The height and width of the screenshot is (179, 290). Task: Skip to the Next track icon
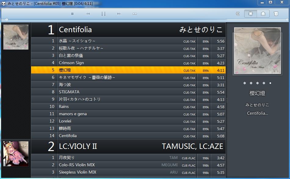[x=118, y=13]
